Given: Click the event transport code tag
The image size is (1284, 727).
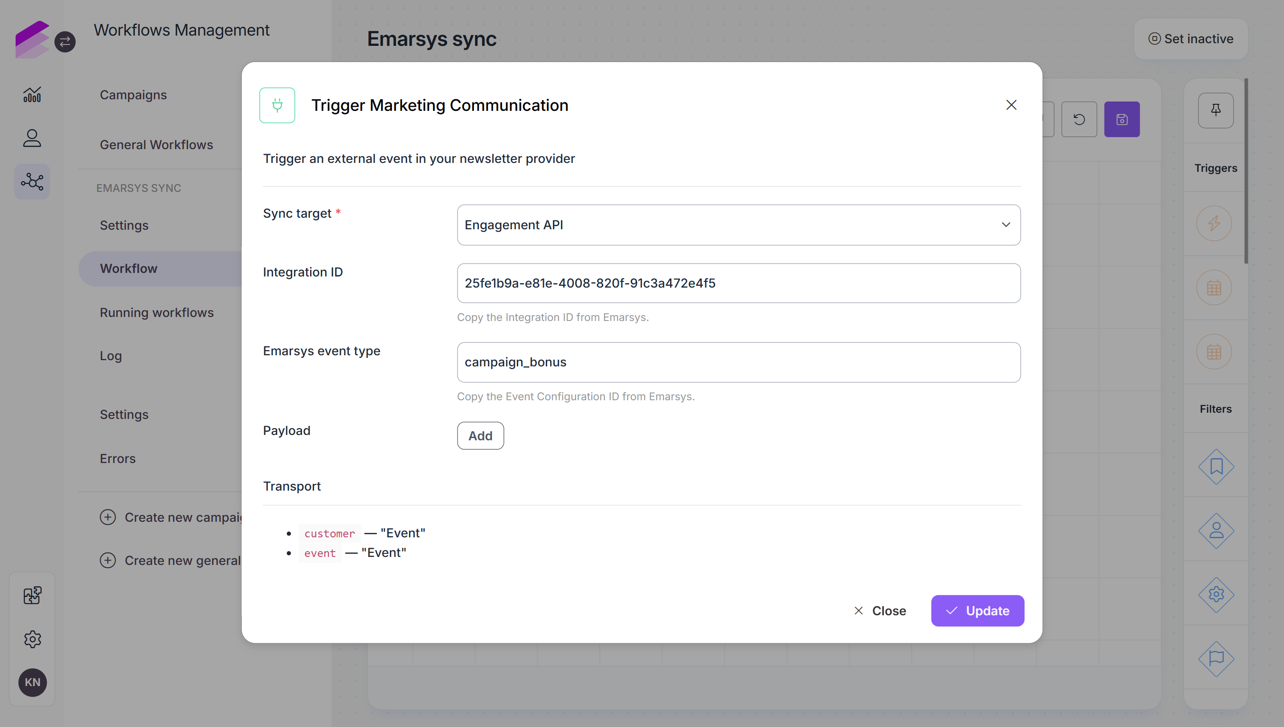Looking at the screenshot, I should [x=320, y=553].
